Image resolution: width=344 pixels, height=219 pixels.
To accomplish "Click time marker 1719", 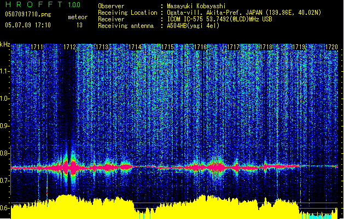I will (299, 47).
